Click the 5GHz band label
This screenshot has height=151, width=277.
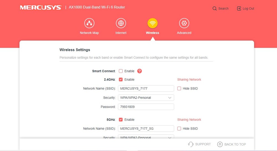coord(111,120)
